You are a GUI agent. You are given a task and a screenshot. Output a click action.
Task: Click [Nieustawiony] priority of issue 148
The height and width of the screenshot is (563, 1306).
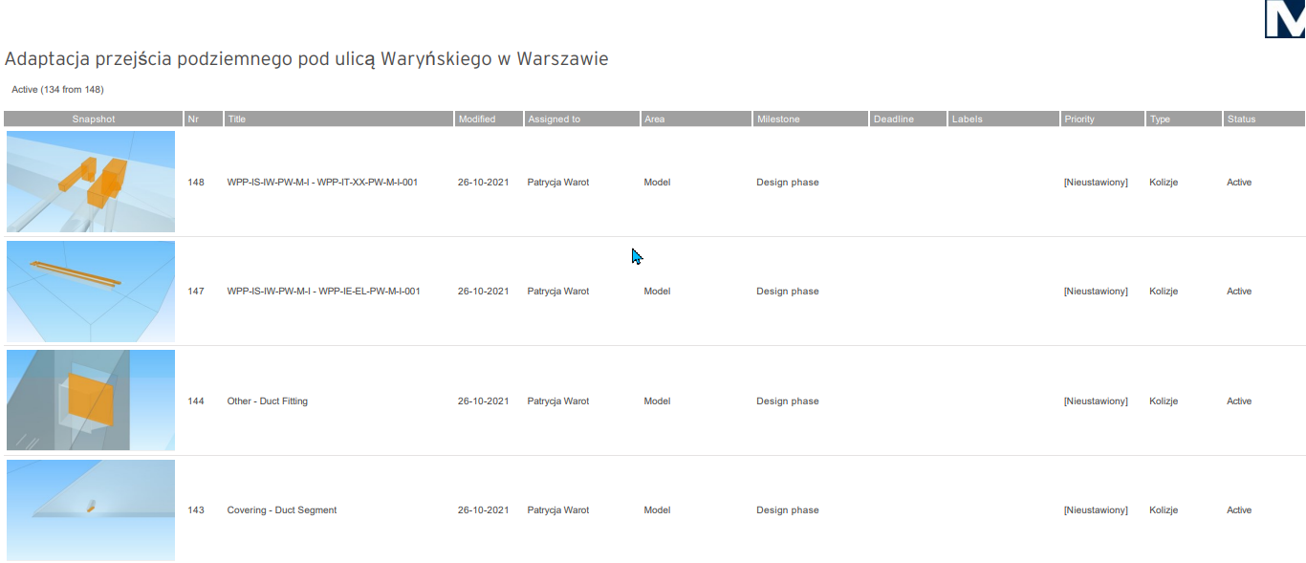(1096, 182)
